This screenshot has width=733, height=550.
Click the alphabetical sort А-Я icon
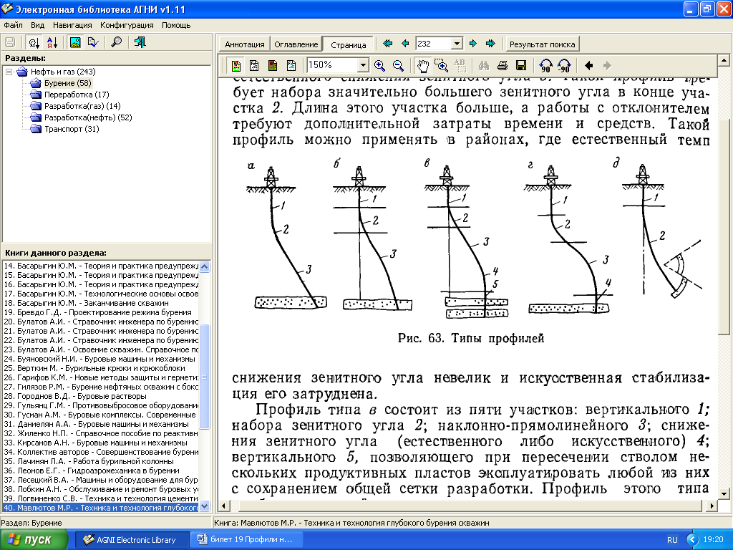click(52, 42)
